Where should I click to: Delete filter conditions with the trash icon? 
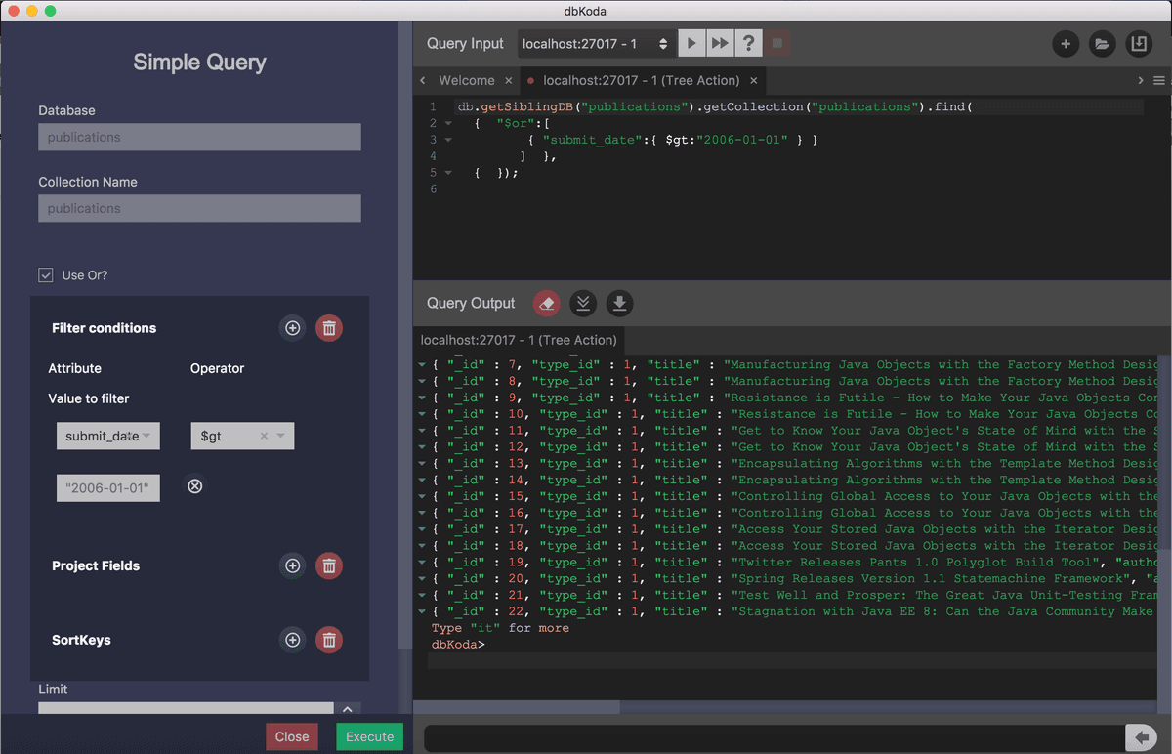pyautogui.click(x=329, y=328)
